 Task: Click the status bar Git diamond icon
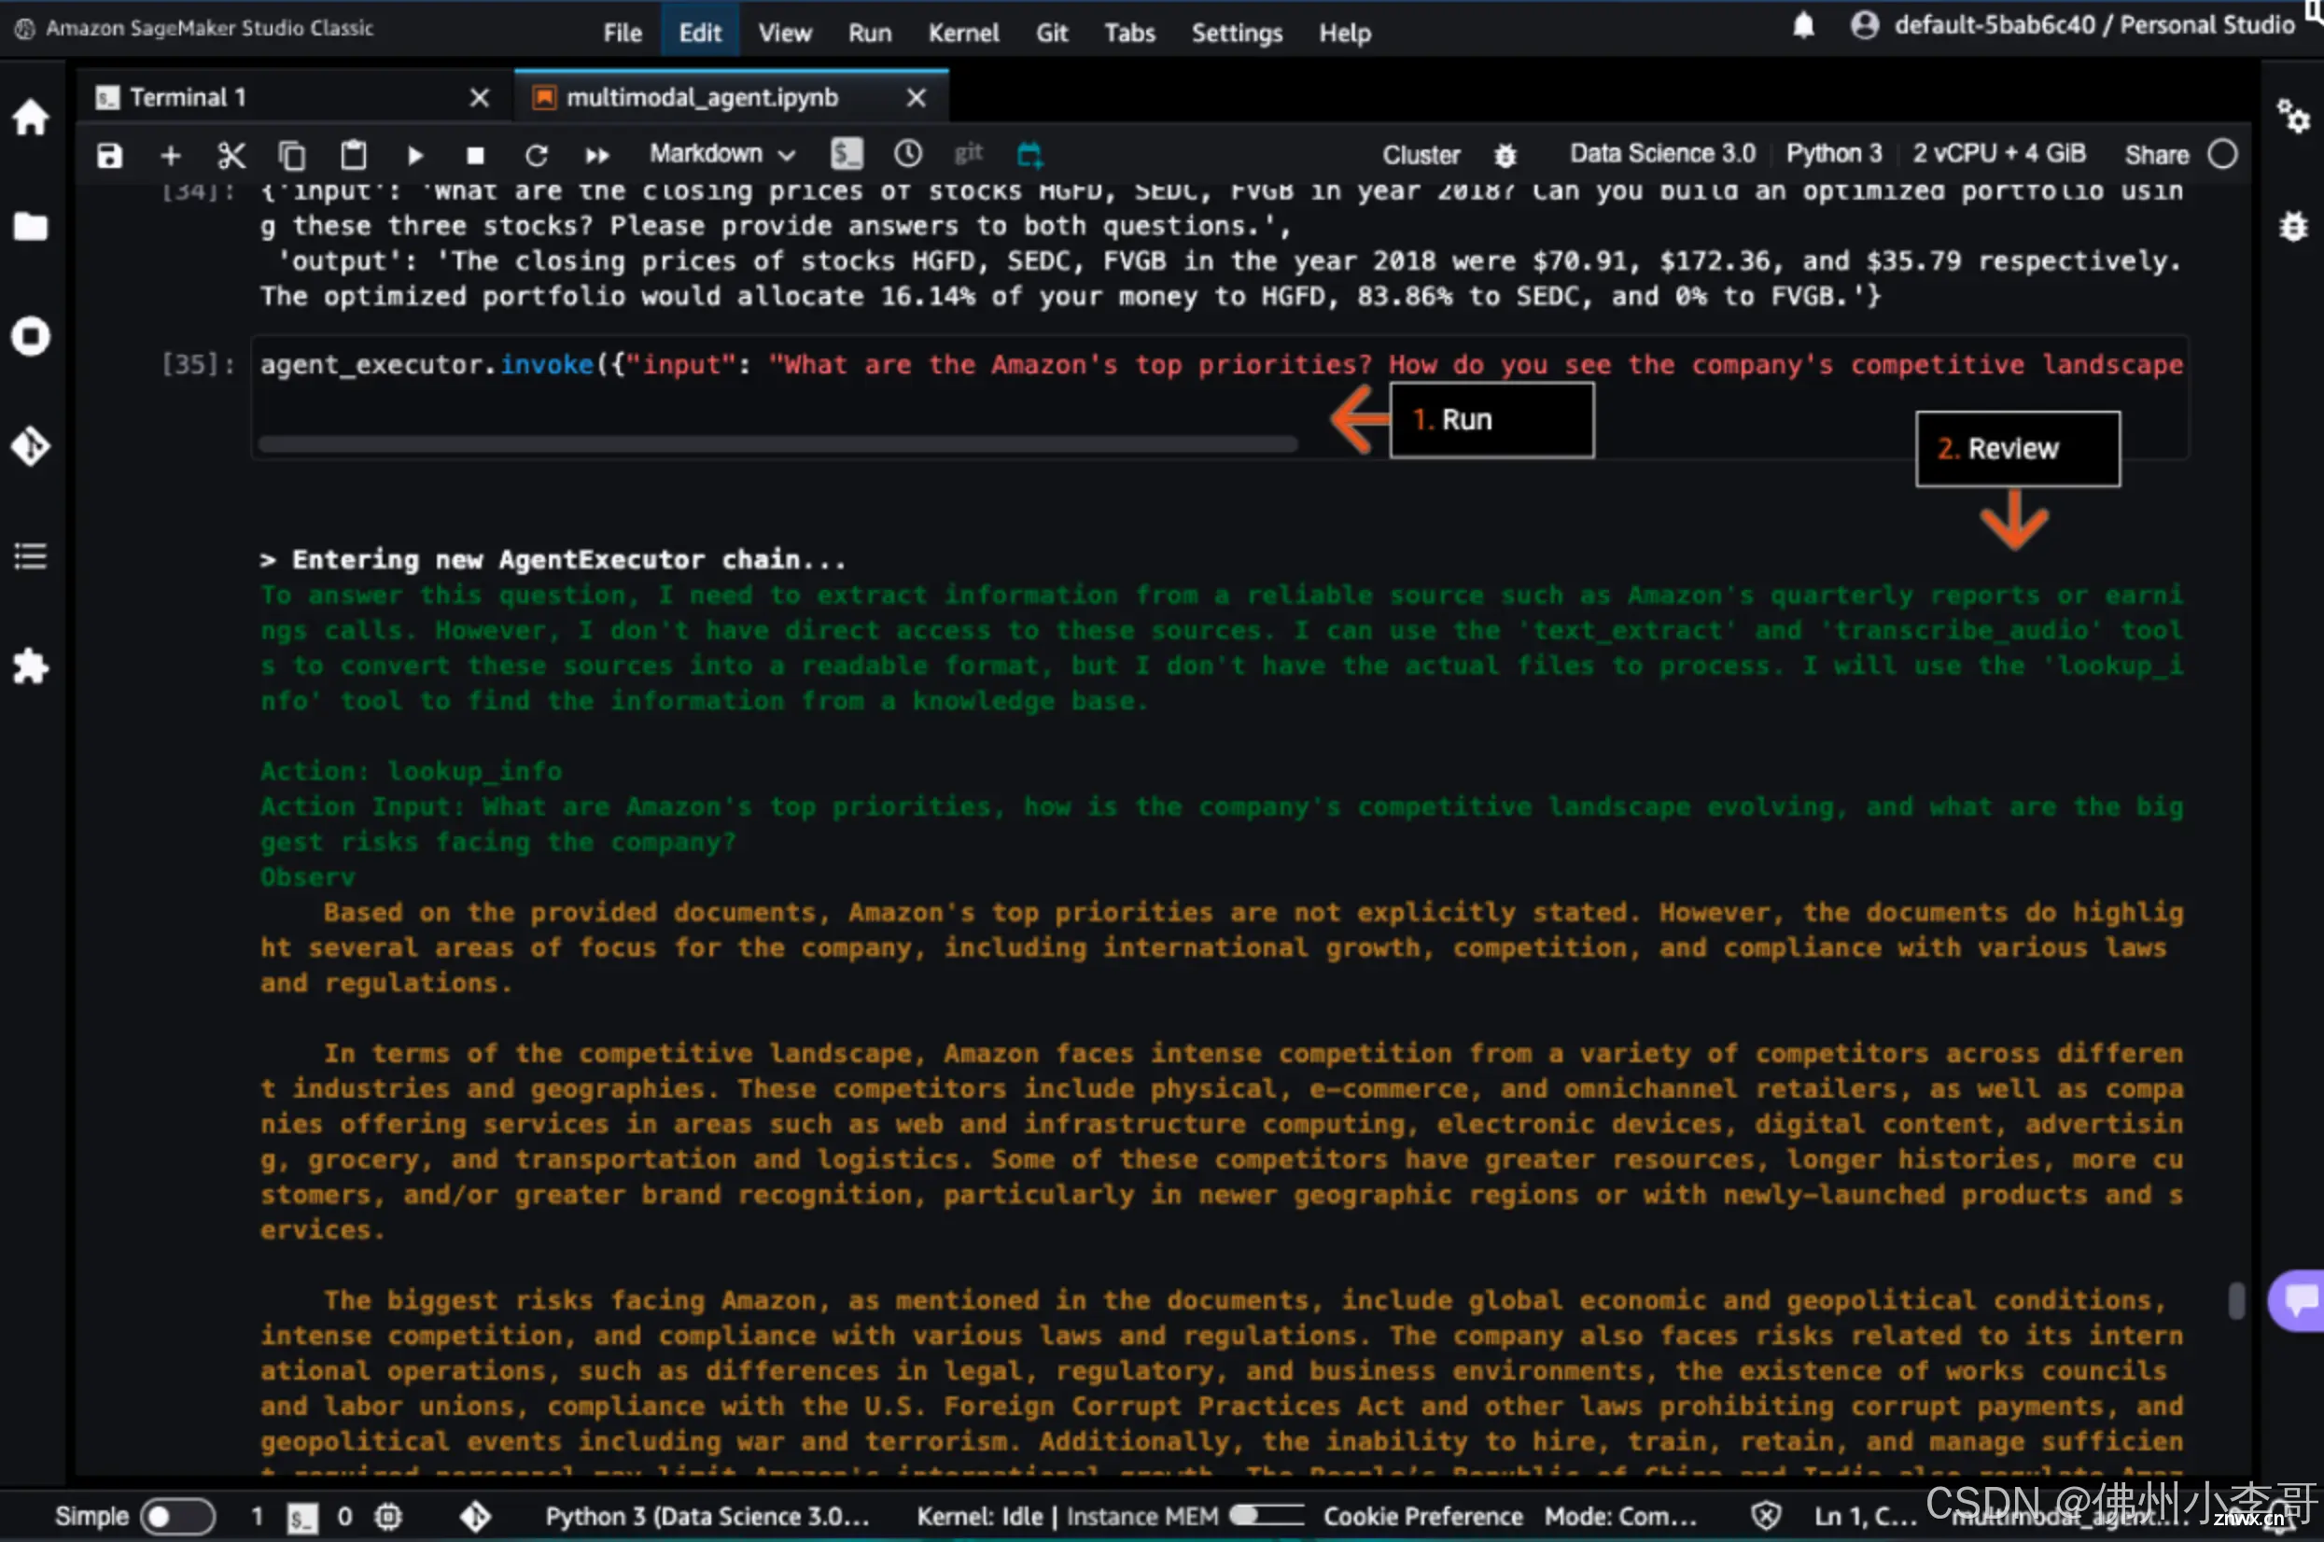pos(475,1516)
